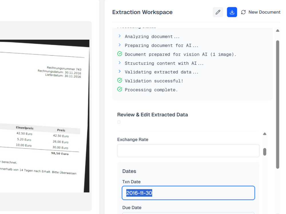Start a New Document
The height and width of the screenshot is (214, 286).
[x=261, y=12]
